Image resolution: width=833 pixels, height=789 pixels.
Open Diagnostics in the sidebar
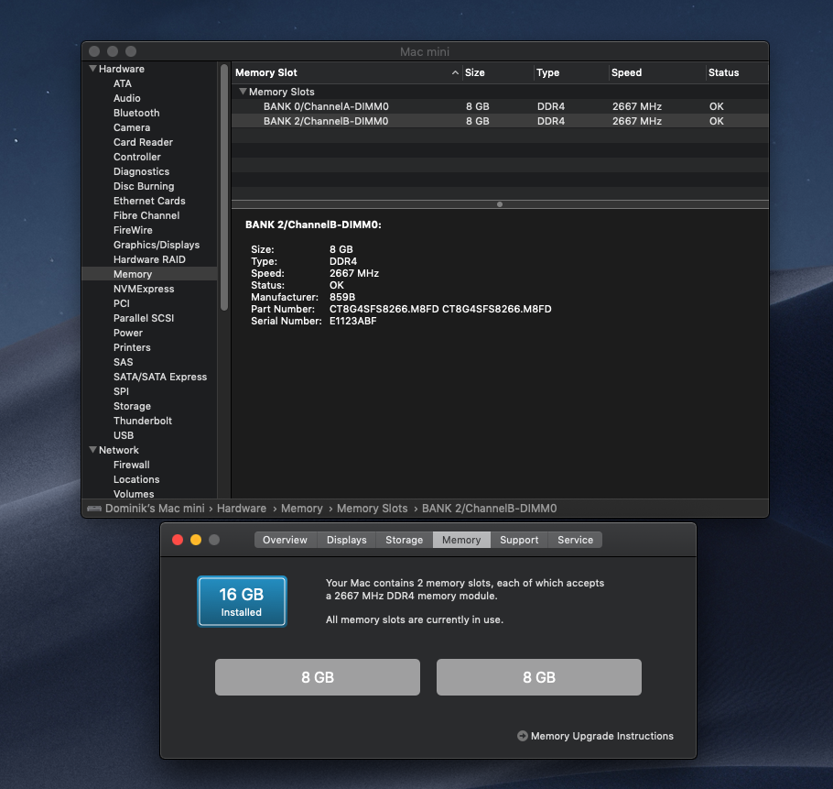141,171
